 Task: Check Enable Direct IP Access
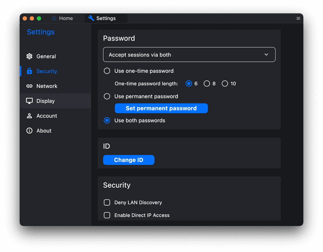tap(107, 215)
